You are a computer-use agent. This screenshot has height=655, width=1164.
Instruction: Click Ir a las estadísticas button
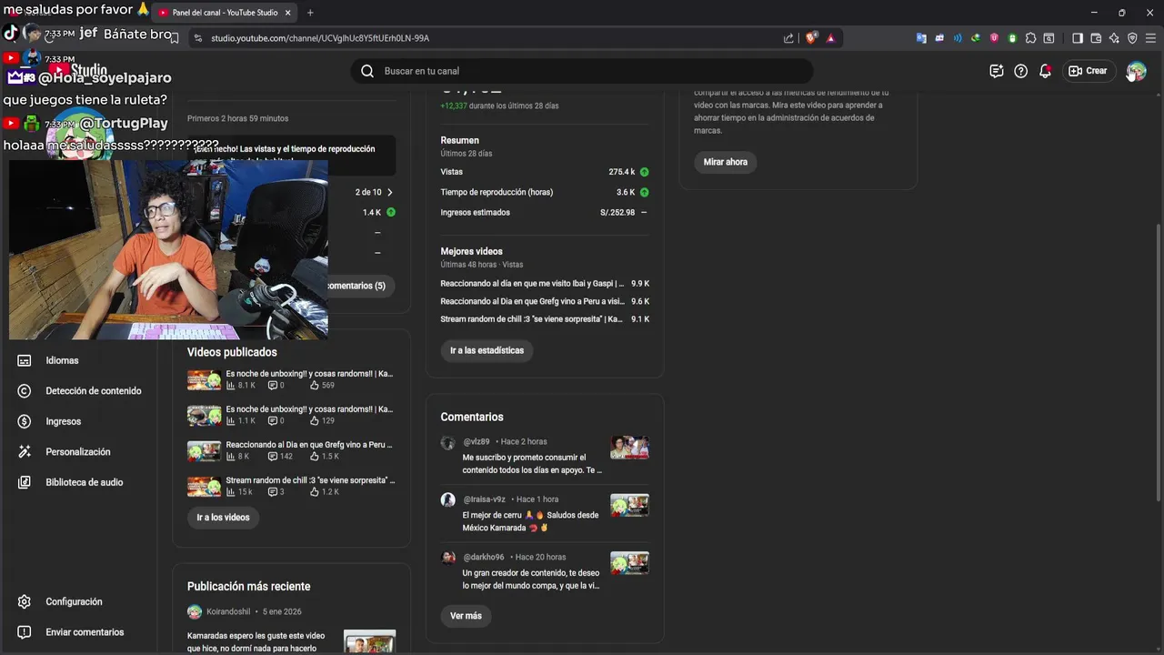coord(487,350)
